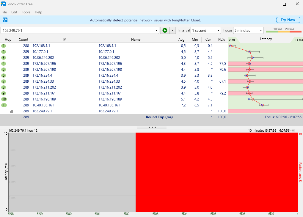Open the start button options arrow
The image size is (303, 217).
[172, 30]
